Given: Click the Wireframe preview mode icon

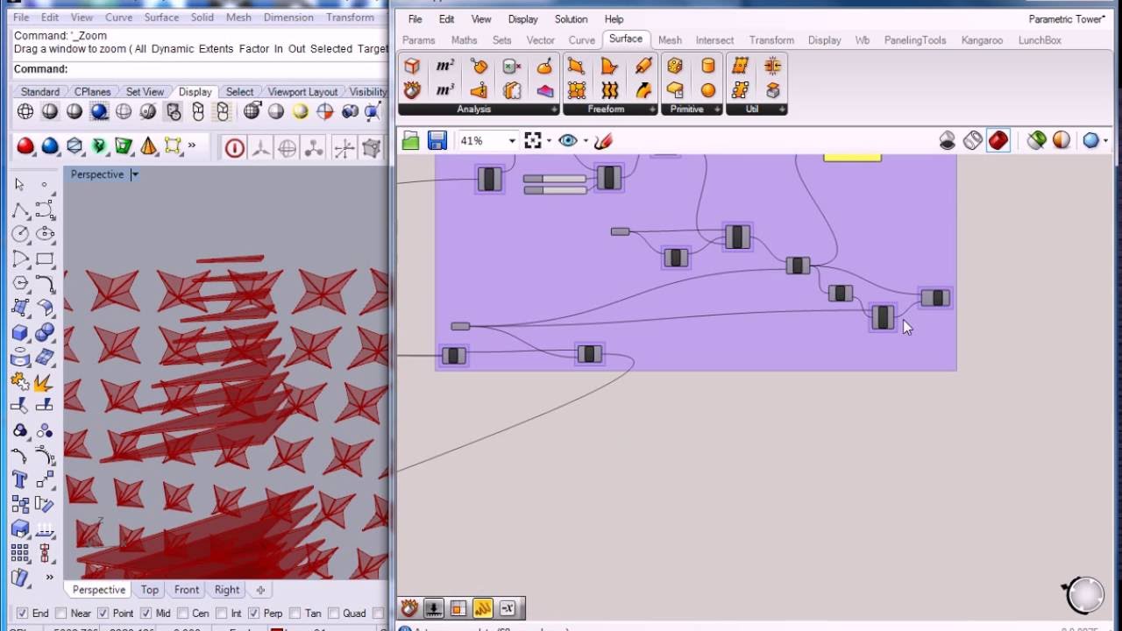Looking at the screenshot, I should 973,140.
